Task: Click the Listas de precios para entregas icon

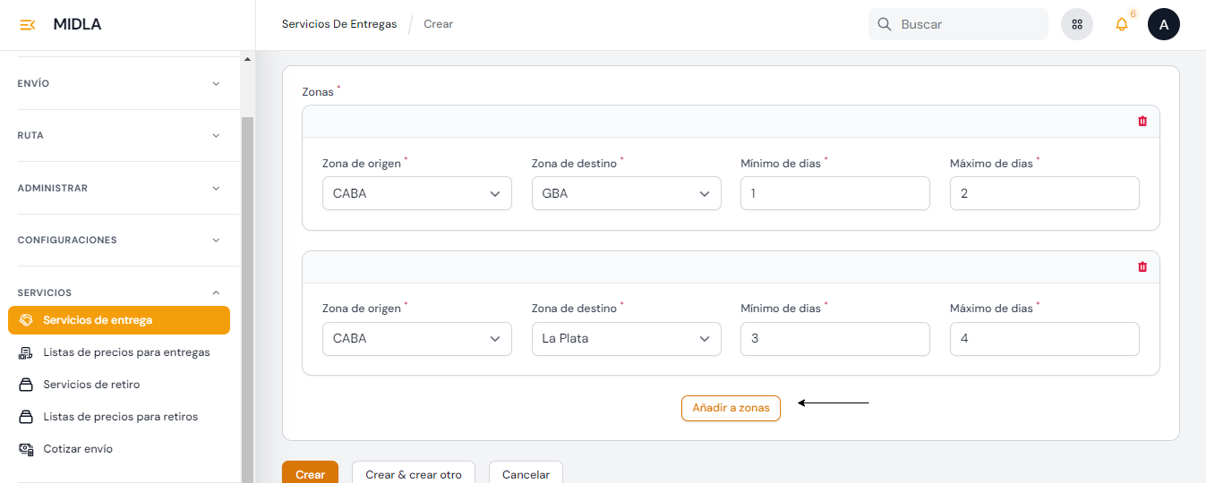Action: point(26,352)
